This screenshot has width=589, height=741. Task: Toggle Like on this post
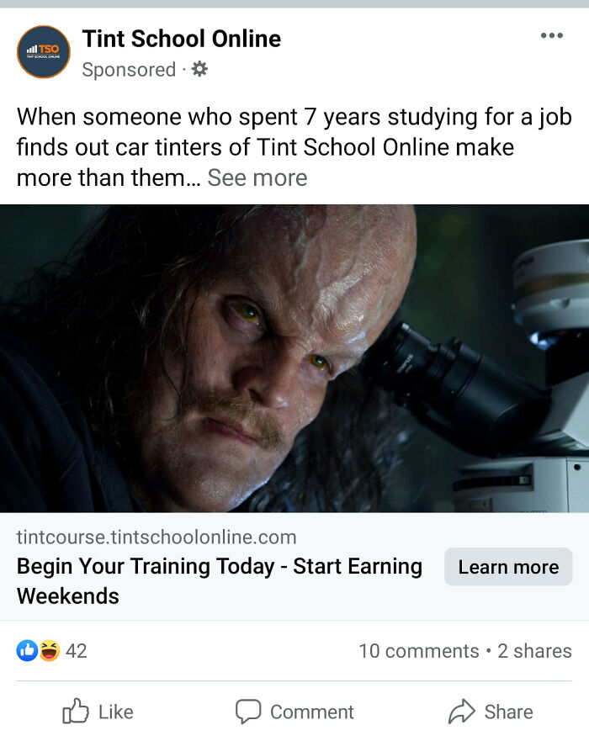(98, 712)
